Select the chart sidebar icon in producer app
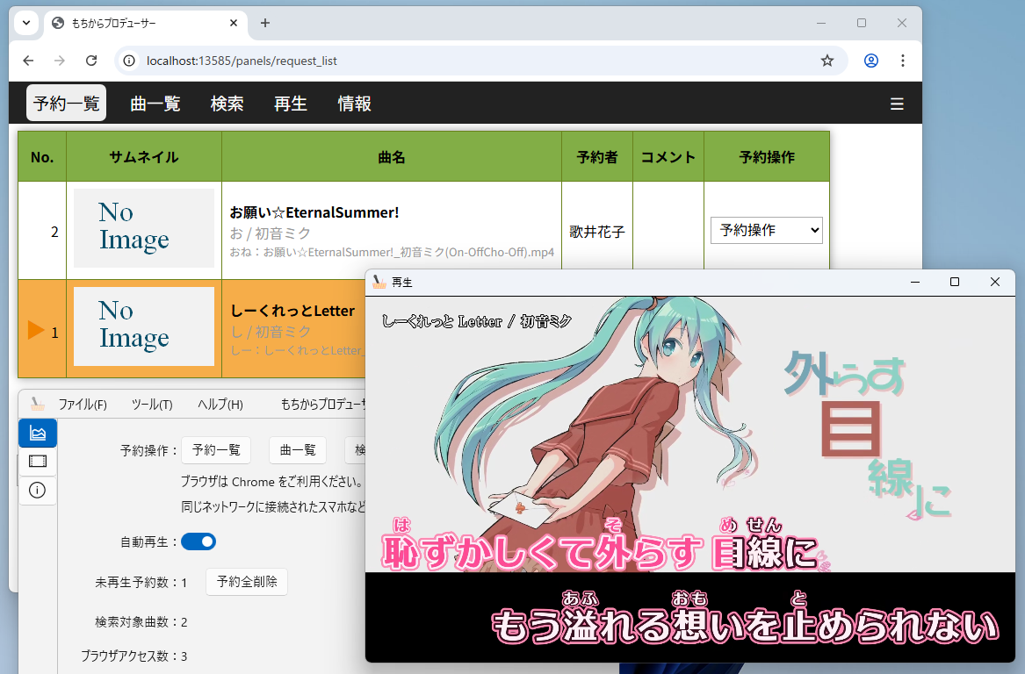The width and height of the screenshot is (1025, 674). pos(38,433)
